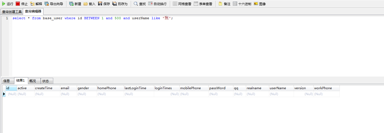Click the workPhone column header
Image resolution: width=384 pixels, height=133 pixels.
pos(326,88)
